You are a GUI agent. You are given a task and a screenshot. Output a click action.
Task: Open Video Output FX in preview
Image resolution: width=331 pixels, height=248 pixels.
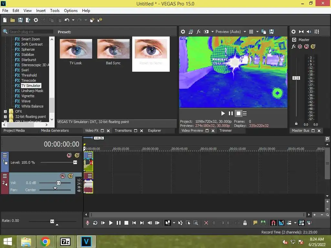[x=198, y=32]
